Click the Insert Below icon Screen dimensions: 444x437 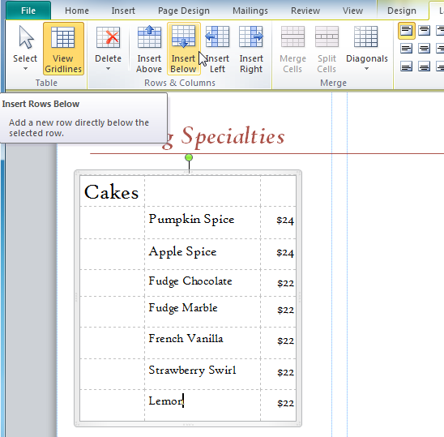[x=183, y=36]
